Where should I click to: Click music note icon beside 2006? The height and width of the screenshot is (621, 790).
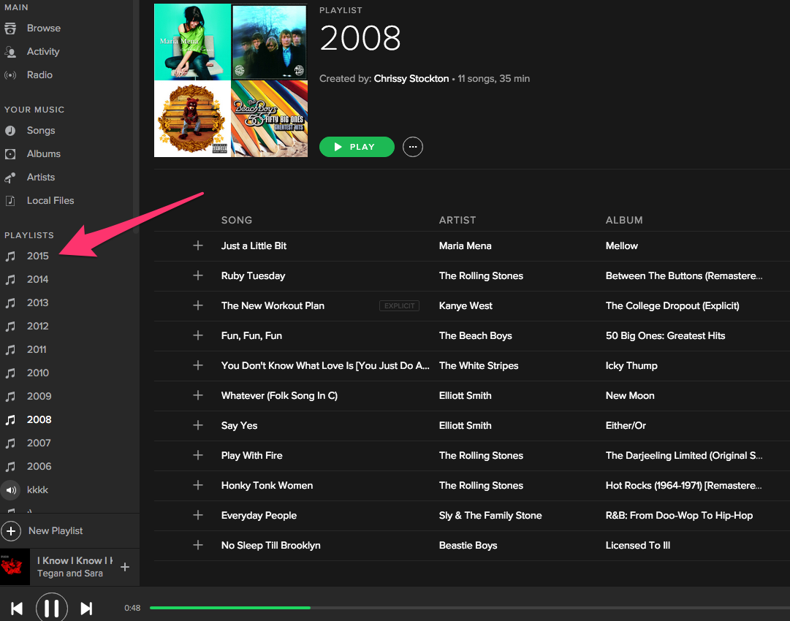10,467
